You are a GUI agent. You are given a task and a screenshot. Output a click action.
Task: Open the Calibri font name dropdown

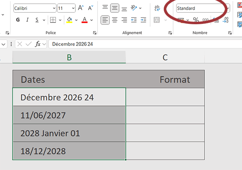pyautogui.click(x=54, y=8)
